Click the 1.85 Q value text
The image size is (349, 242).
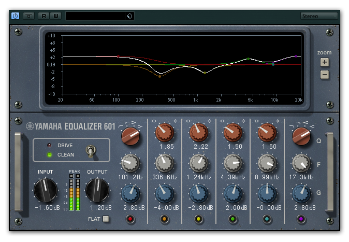(167, 147)
